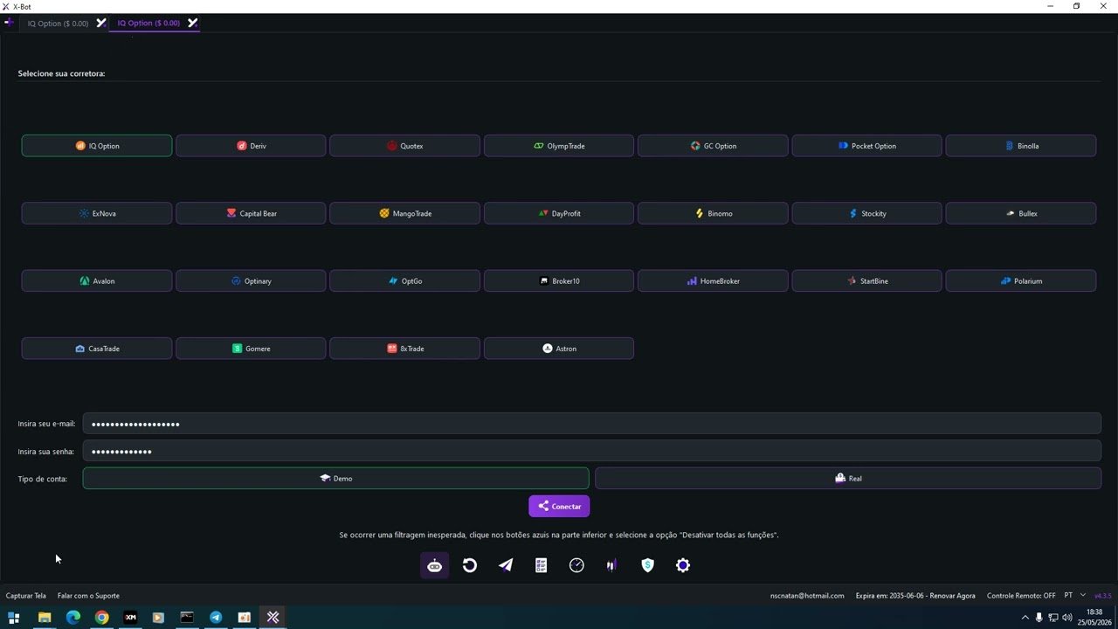Choose Quotex broker
The image size is (1118, 629).
click(x=404, y=146)
